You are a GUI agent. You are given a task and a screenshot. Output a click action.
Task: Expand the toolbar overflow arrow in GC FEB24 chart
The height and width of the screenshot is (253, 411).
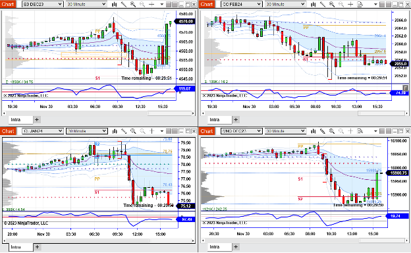coord(375,5)
